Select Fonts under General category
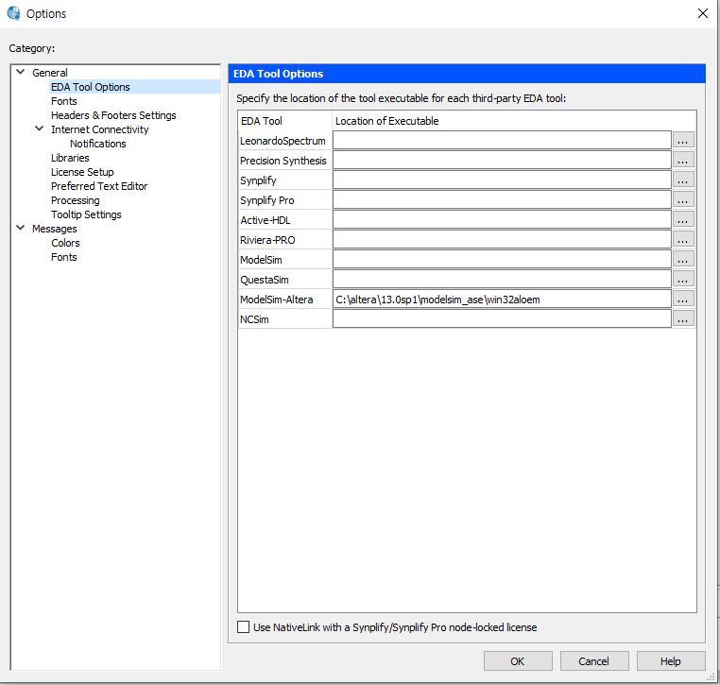720x685 pixels. pos(64,101)
